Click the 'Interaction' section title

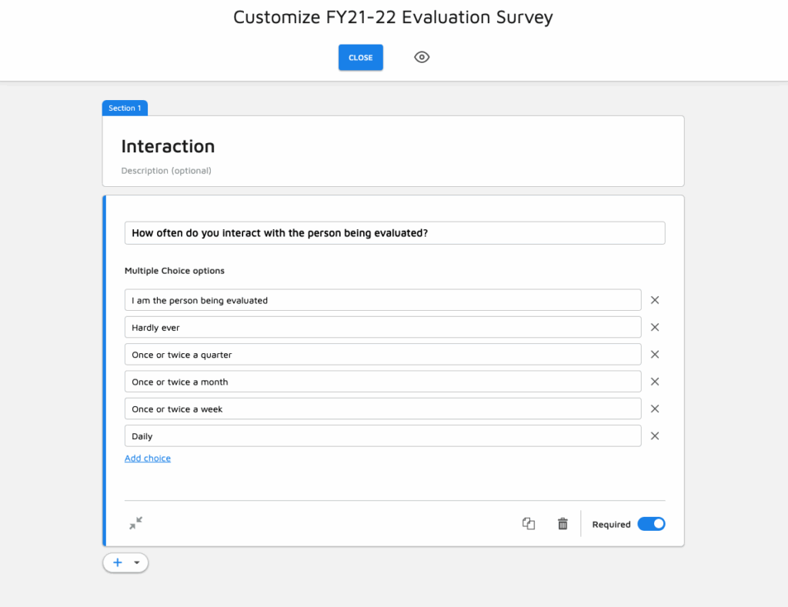pyautogui.click(x=168, y=146)
